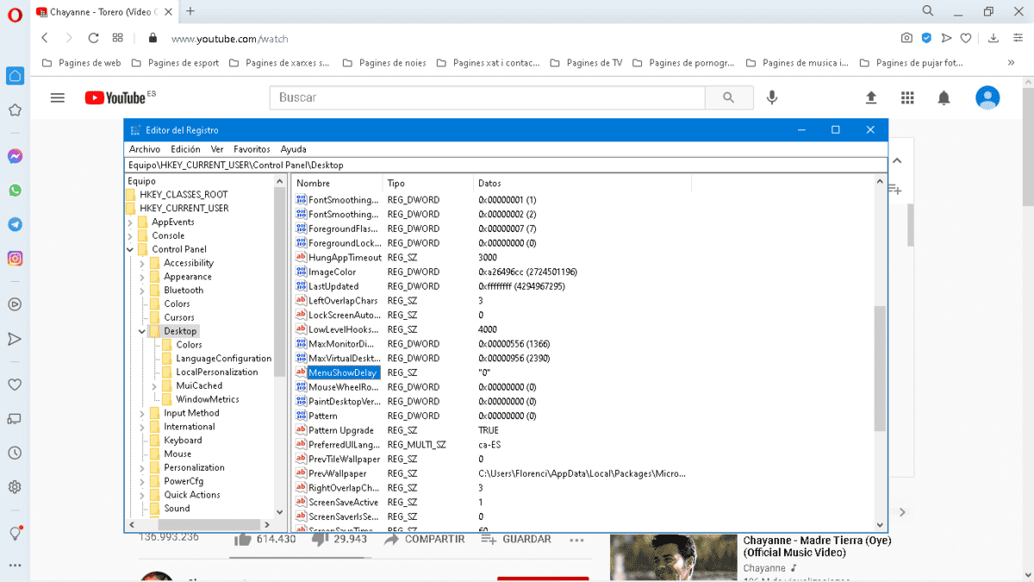This screenshot has height=582, width=1034.
Task: Open a new browser tab
Action: [x=190, y=11]
